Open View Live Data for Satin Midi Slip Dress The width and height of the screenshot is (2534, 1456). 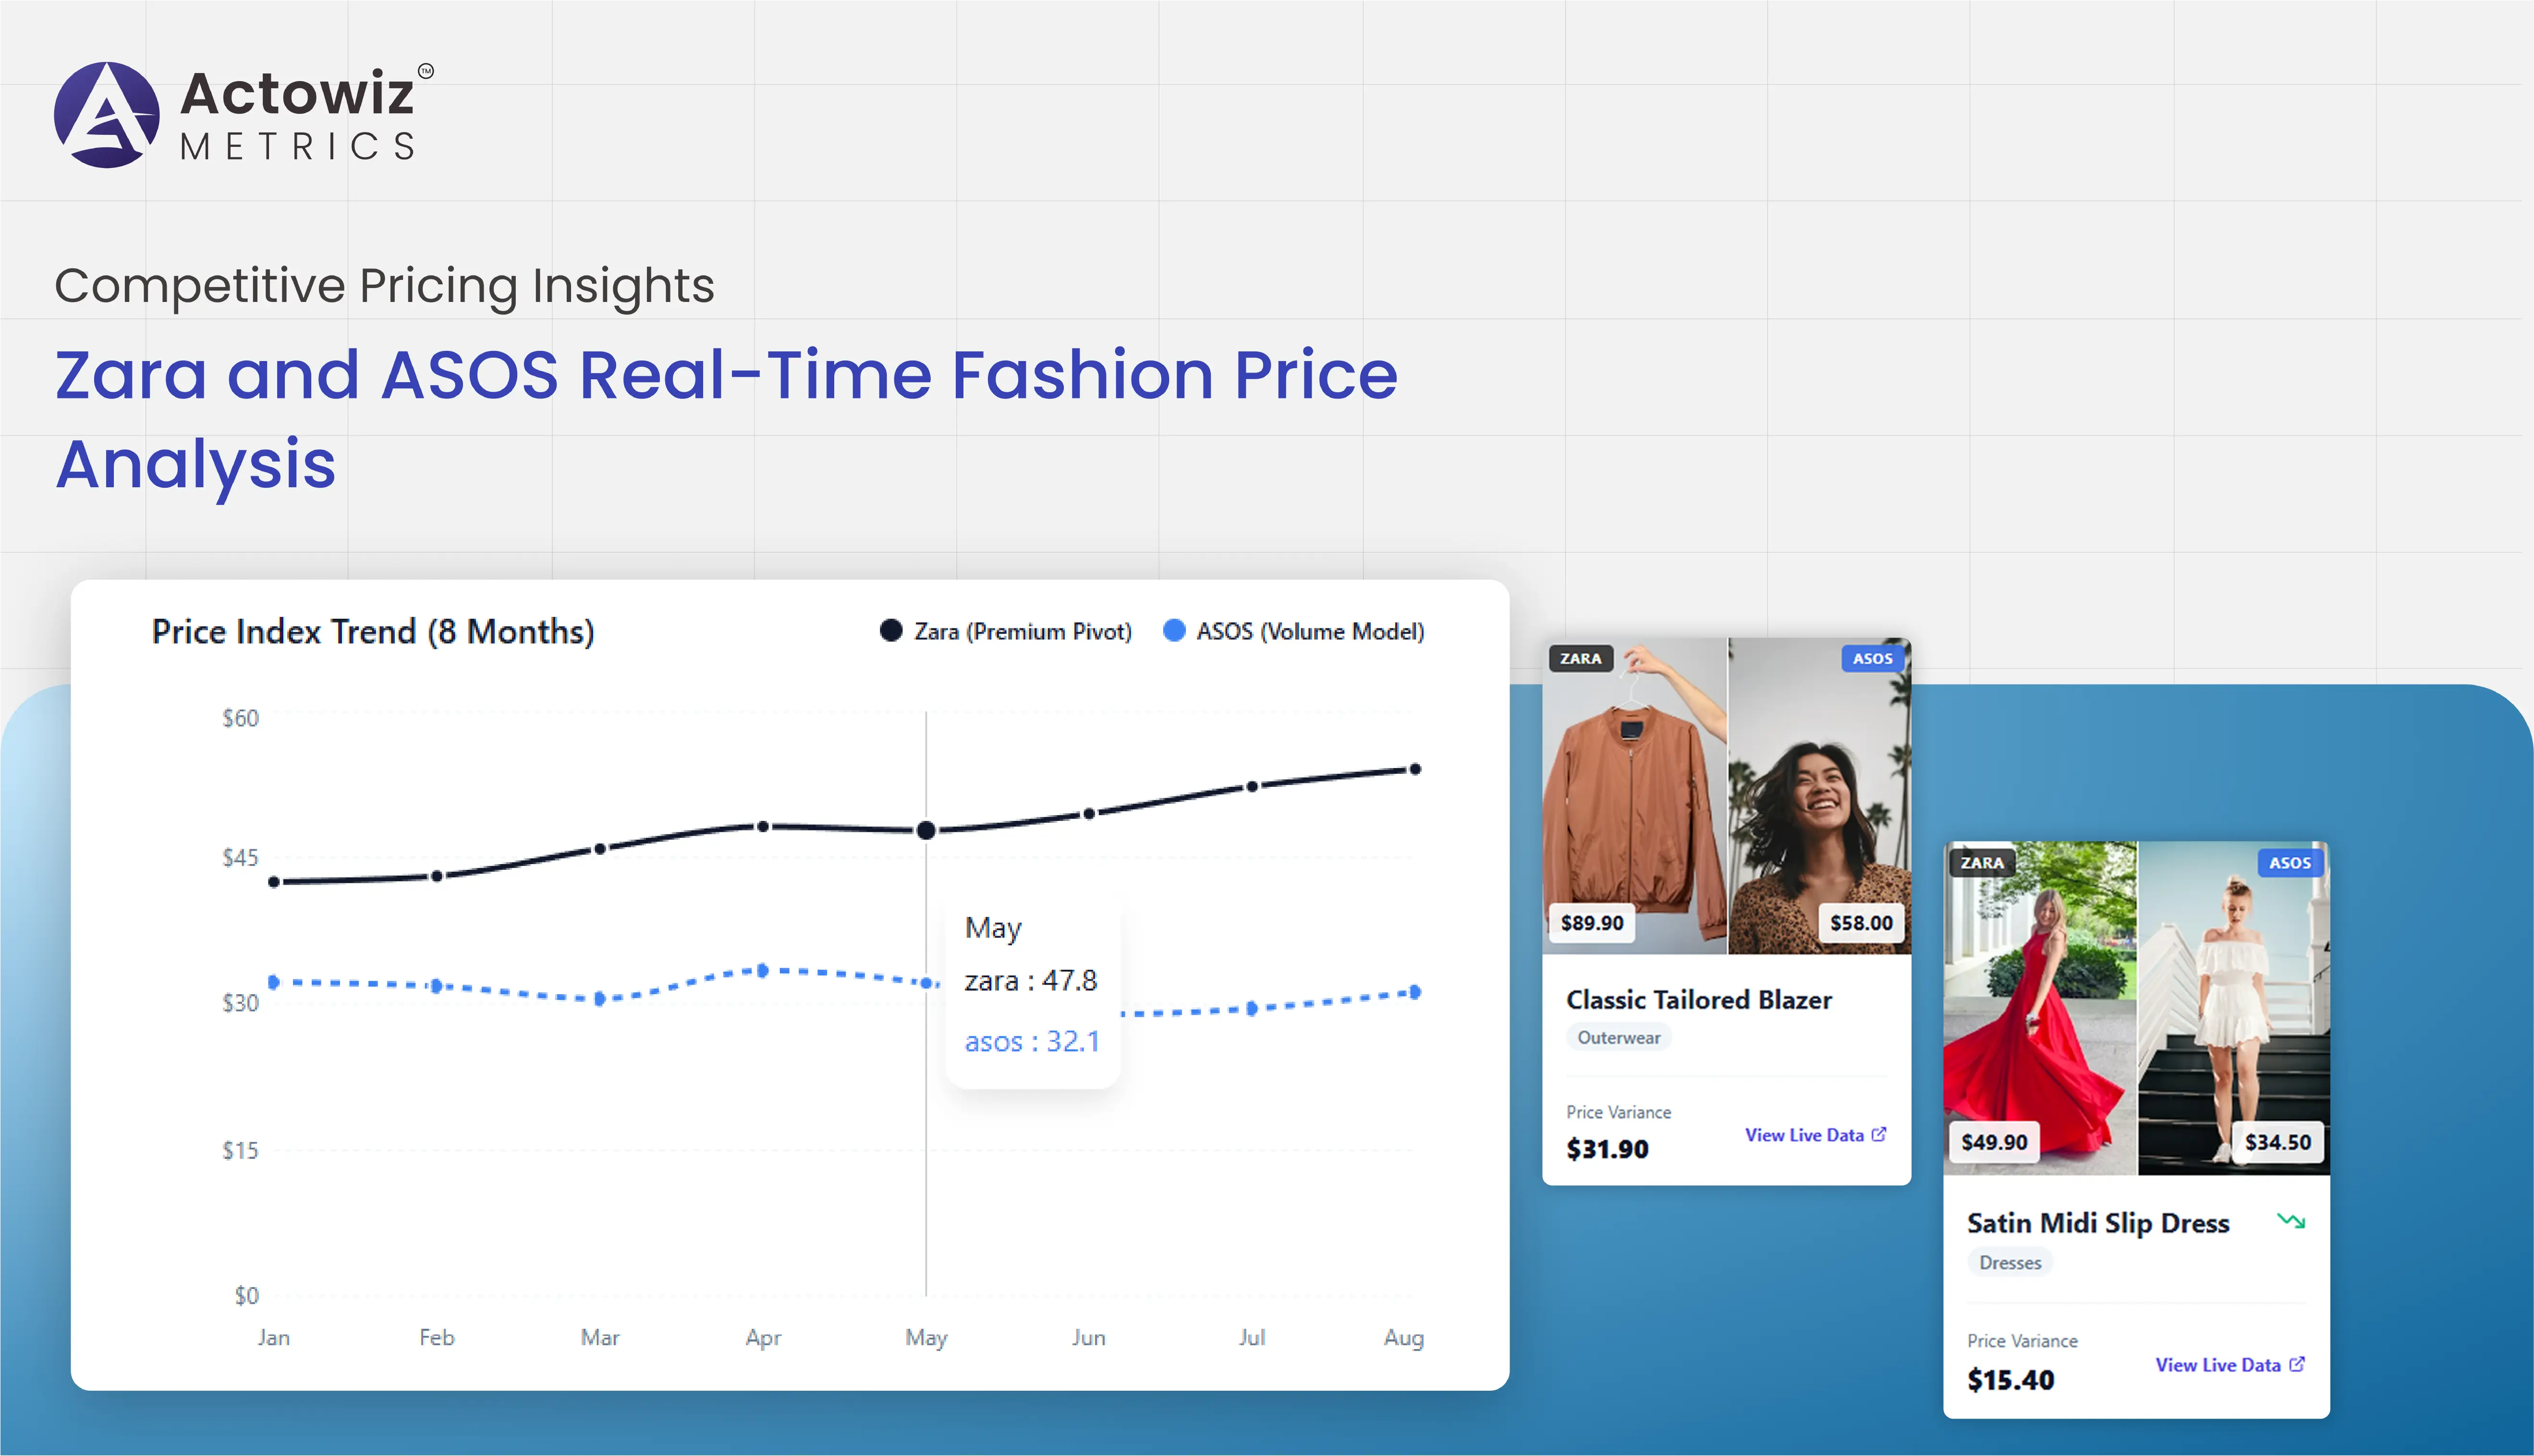pos(2218,1364)
